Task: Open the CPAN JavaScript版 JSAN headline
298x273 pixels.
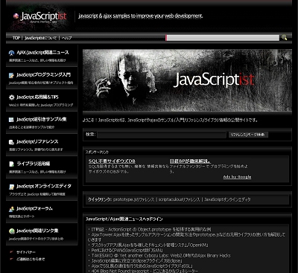Action: tap(127, 251)
